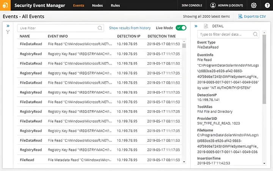Viewport: 273px width, 171px height.
Task: Focus the Live Filter input field
Action: click(60, 28)
